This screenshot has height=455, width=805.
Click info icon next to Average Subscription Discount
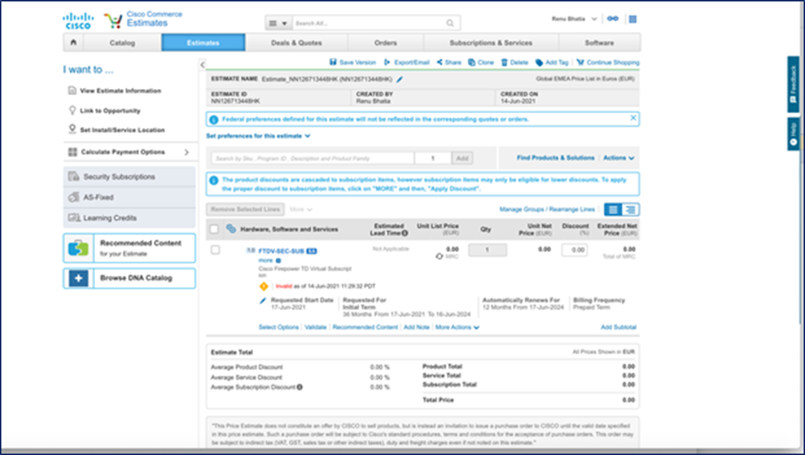(300, 388)
